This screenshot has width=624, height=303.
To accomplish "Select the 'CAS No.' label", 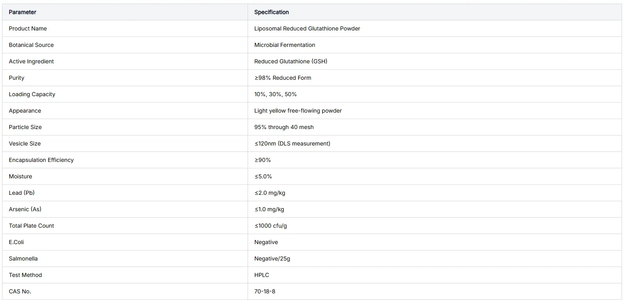I will pyautogui.click(x=20, y=291).
